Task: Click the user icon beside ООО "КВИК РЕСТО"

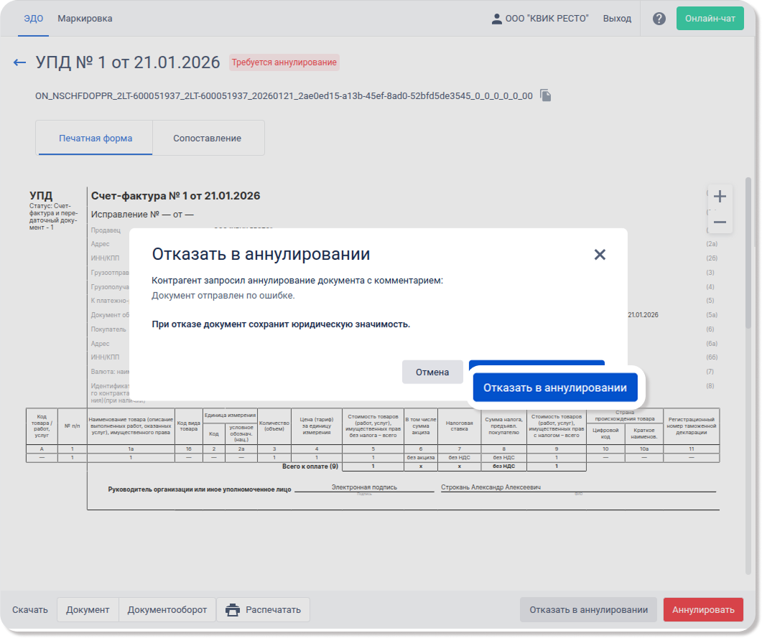Action: 496,19
